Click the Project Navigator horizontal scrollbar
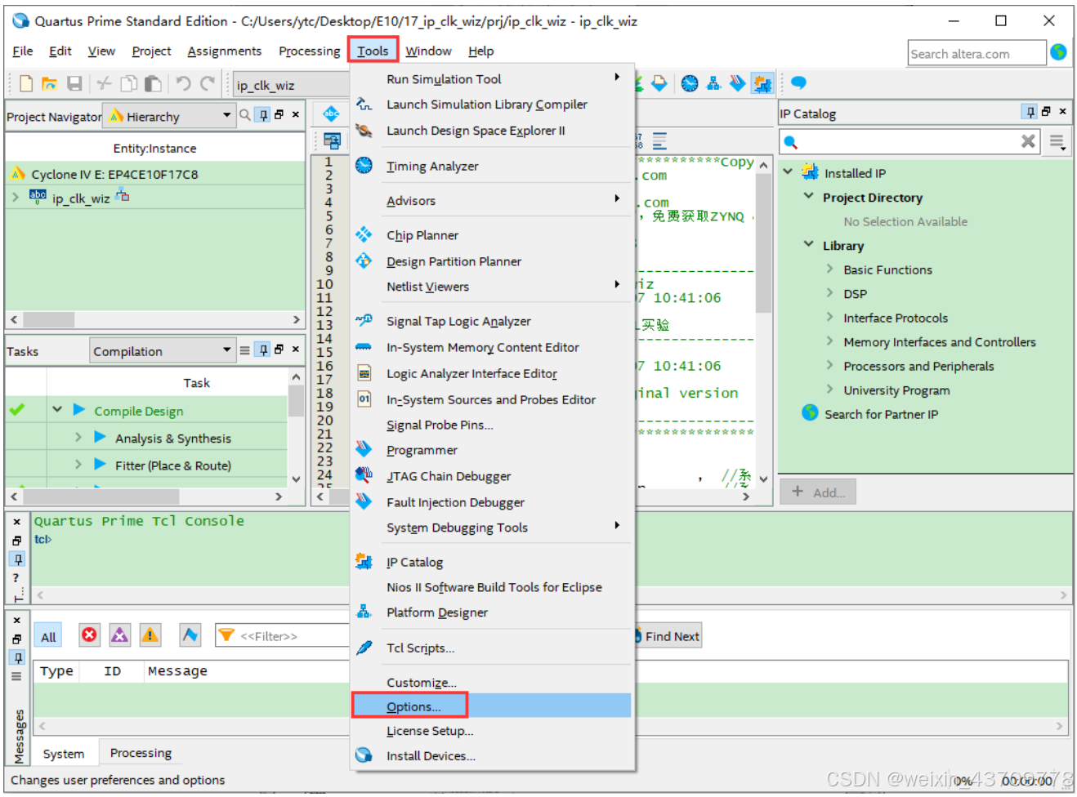1077x797 pixels. pyautogui.click(x=155, y=319)
